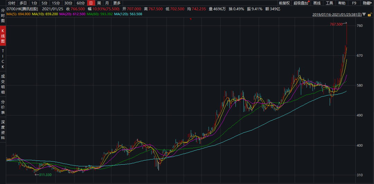Click the change value 10.93%(75.500)

point(106,9)
